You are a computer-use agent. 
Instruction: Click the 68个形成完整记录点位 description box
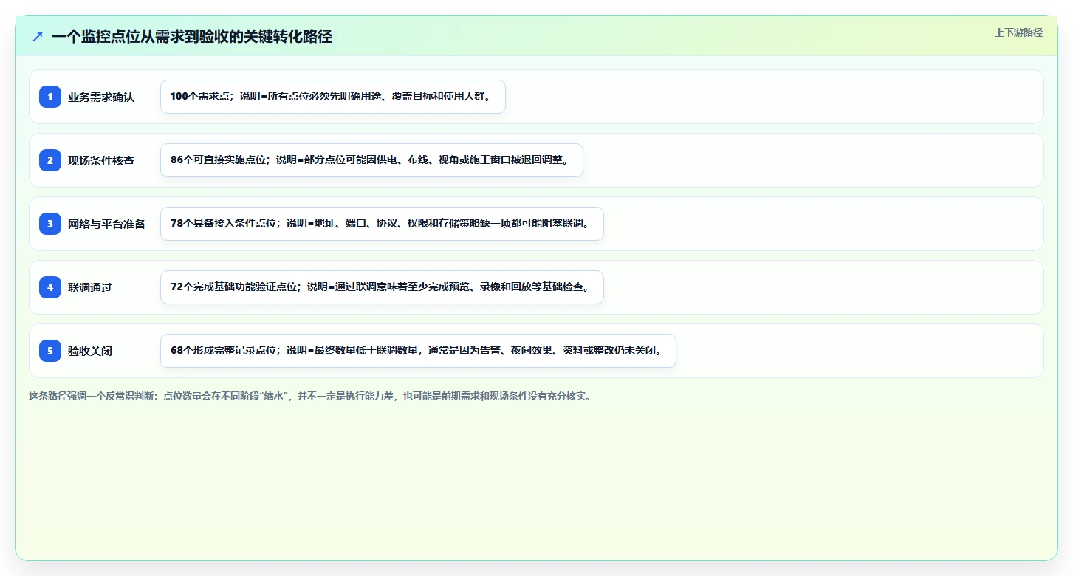(418, 351)
